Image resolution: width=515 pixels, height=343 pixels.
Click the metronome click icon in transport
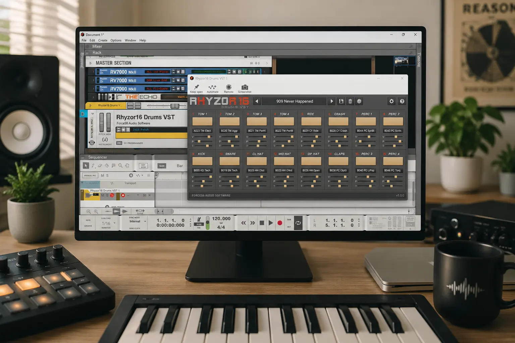click(199, 220)
